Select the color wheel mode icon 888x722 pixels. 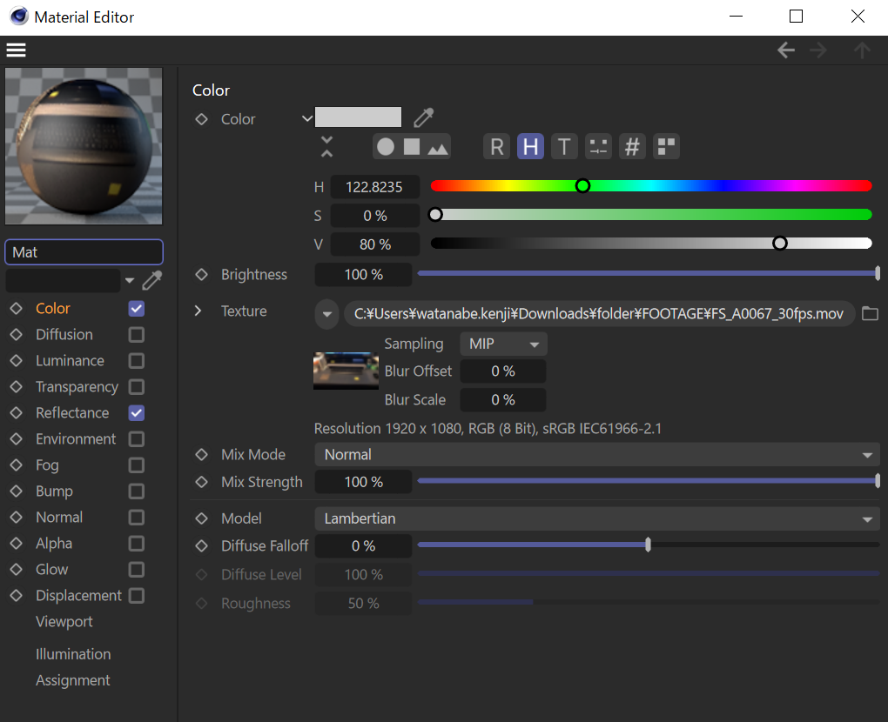[386, 147]
